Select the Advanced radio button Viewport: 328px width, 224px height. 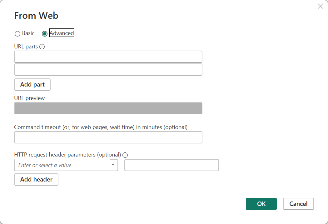tap(45, 33)
